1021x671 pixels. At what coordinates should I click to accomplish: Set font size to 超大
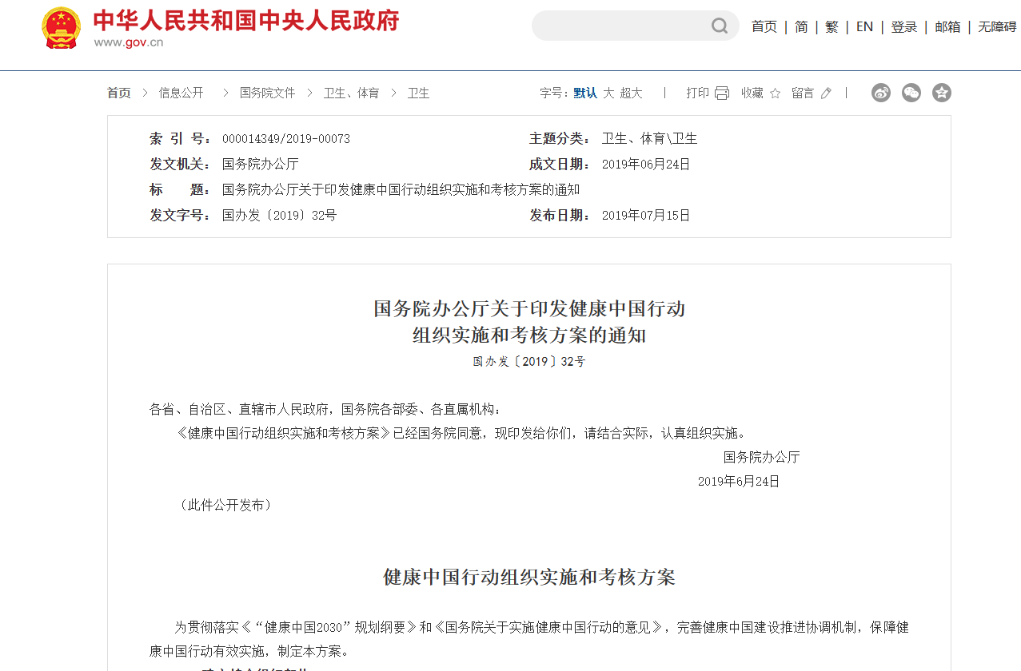coord(631,93)
